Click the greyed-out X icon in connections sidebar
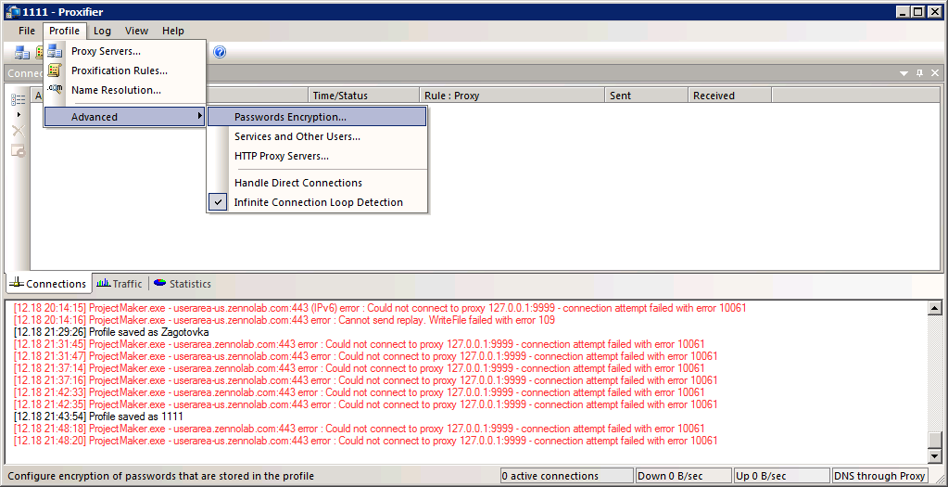This screenshot has height=487, width=948. [x=19, y=131]
